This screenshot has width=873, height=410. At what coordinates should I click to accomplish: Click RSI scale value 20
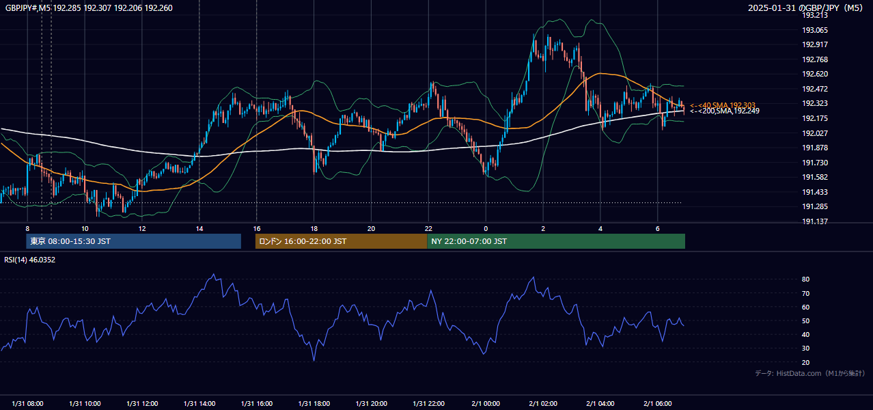(x=806, y=362)
